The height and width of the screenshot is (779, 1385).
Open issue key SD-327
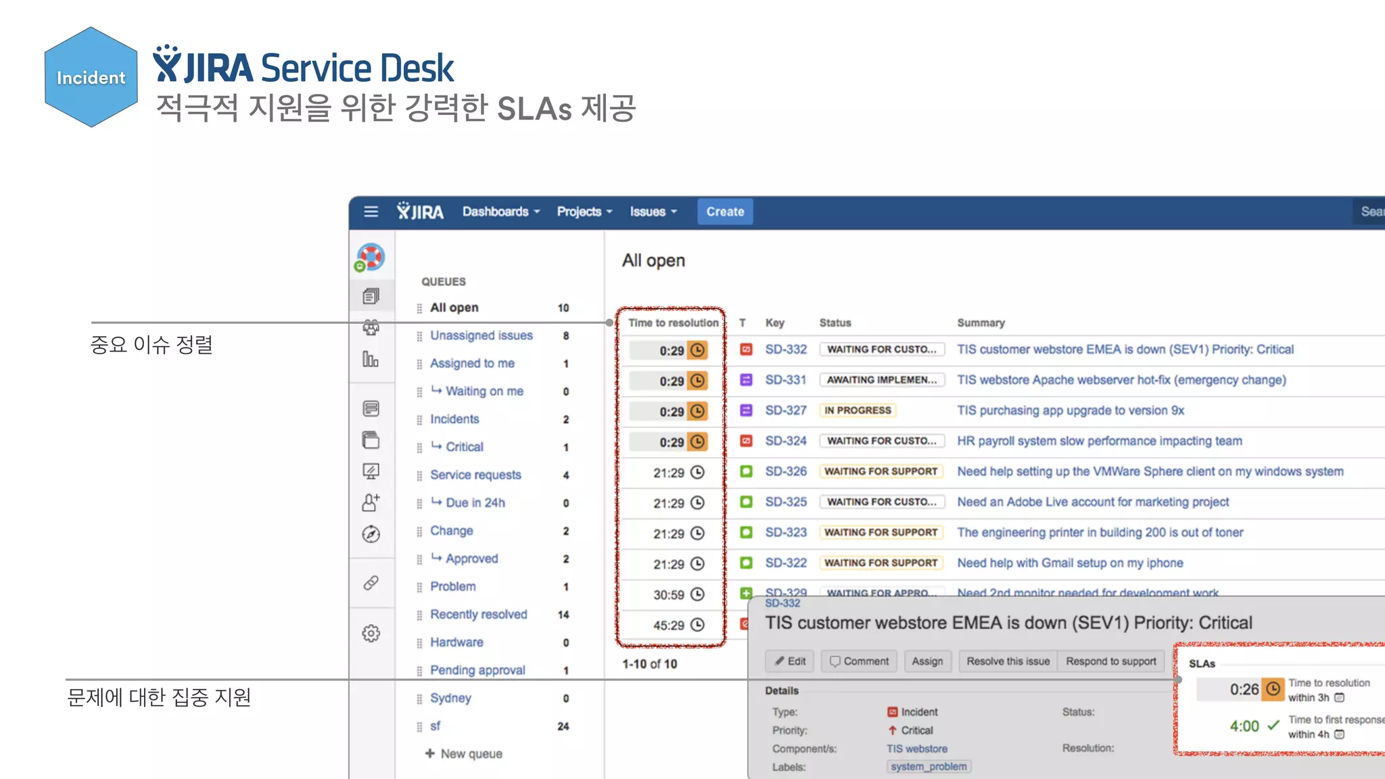(786, 410)
